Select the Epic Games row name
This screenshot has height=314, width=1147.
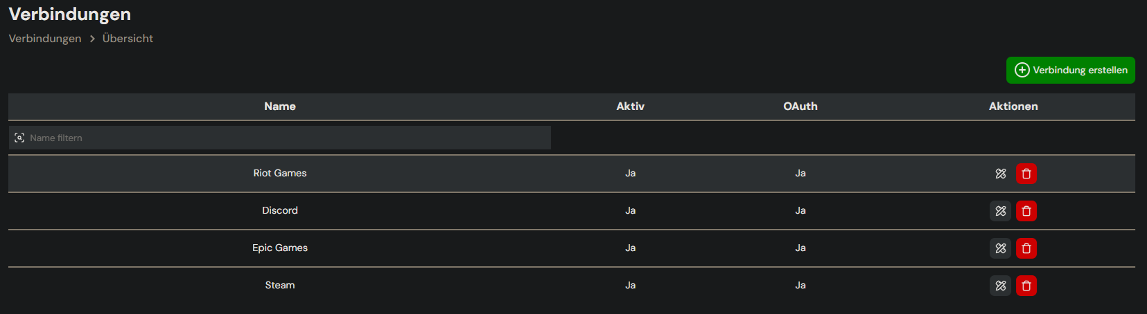point(280,248)
